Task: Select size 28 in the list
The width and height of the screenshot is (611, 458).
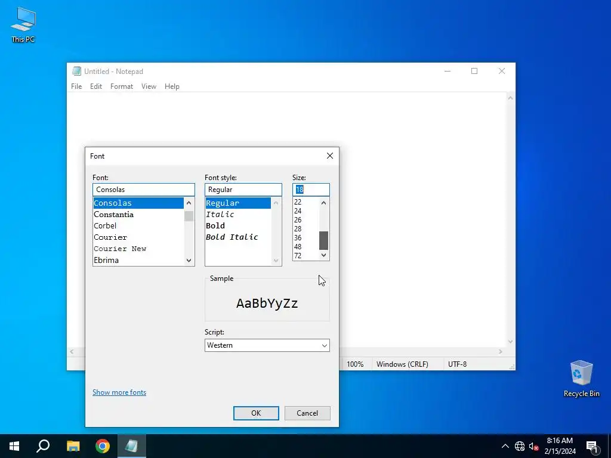Action: coord(306,228)
